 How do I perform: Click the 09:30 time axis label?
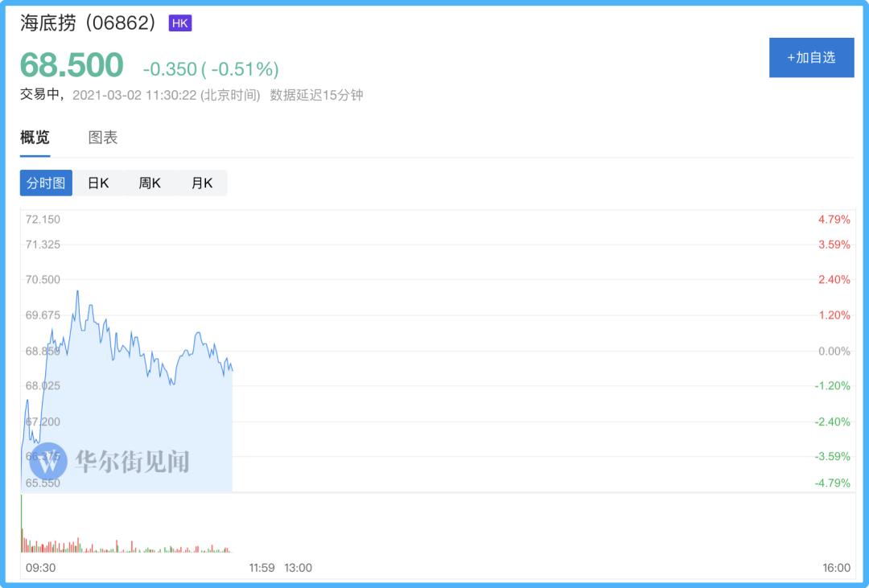[40, 568]
